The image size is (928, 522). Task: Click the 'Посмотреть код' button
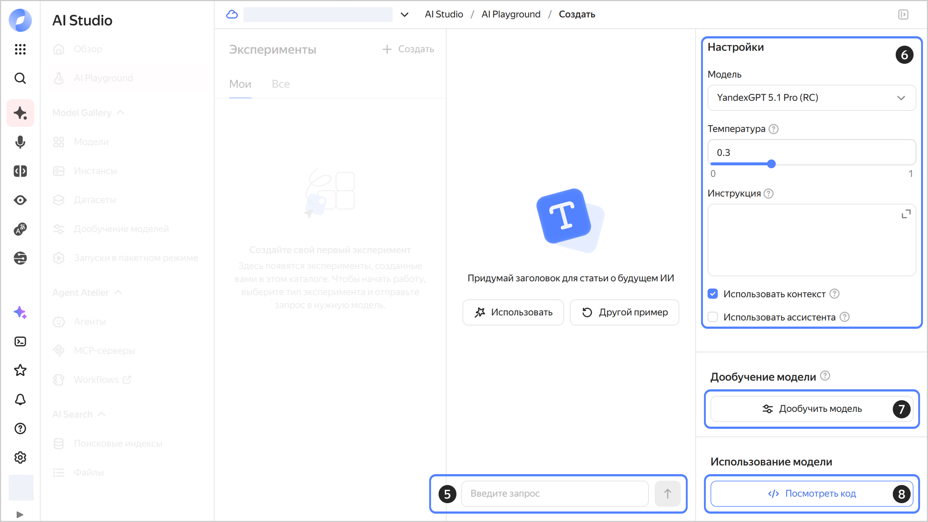(811, 493)
